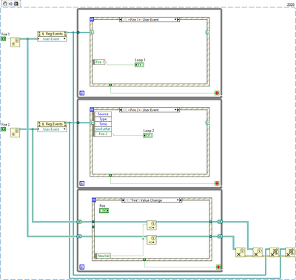Click the stop condition terminal of the second loop
Image resolution: width=296 pixels, height=280 pixels.
pos(217,183)
